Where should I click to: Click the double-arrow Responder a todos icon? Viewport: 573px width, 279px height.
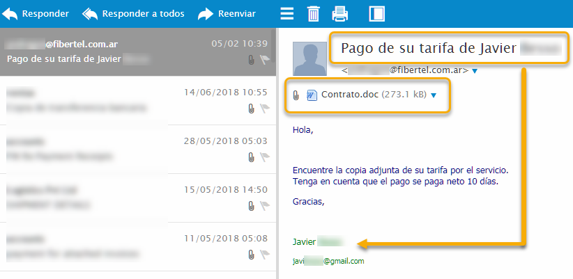[90, 14]
